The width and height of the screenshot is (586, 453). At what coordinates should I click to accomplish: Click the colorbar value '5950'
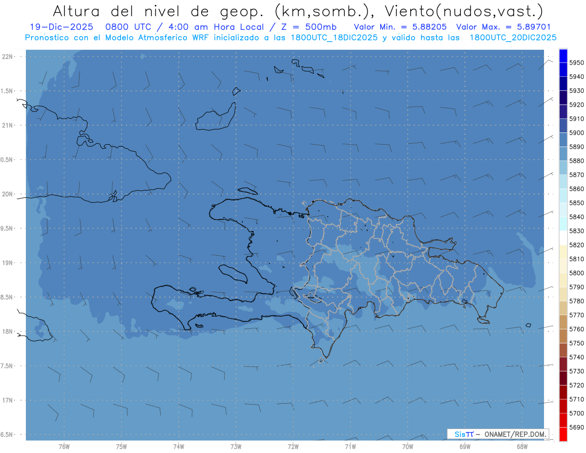pos(576,63)
